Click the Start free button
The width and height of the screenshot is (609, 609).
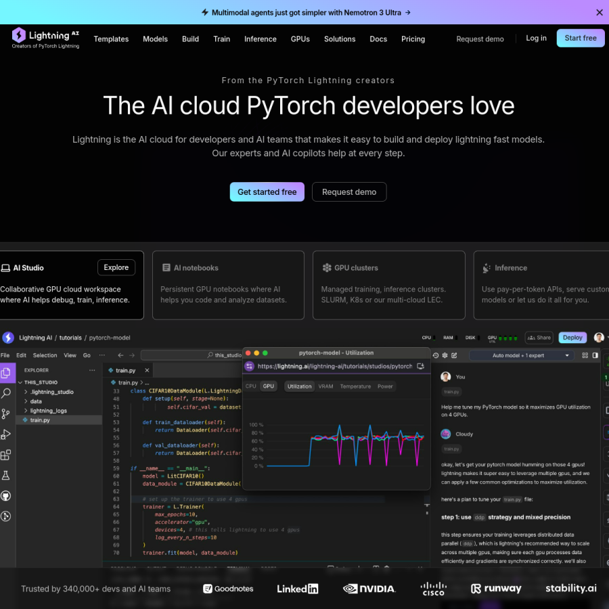point(581,38)
